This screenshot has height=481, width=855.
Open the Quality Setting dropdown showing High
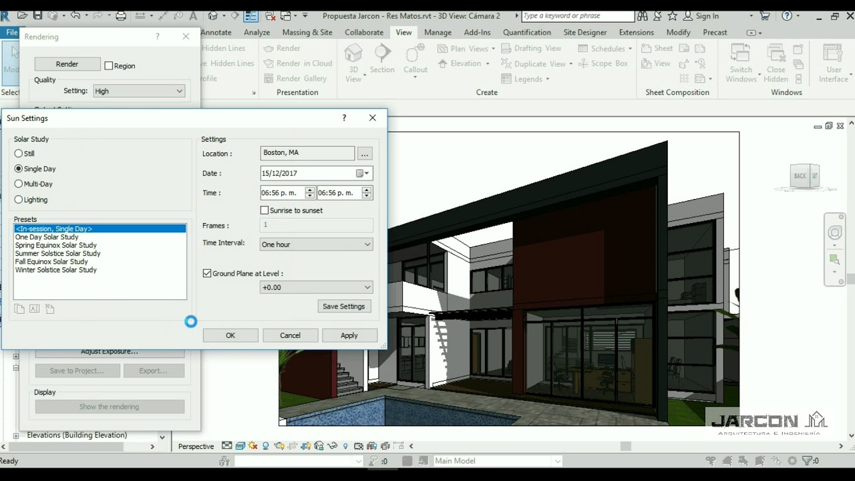click(x=138, y=91)
